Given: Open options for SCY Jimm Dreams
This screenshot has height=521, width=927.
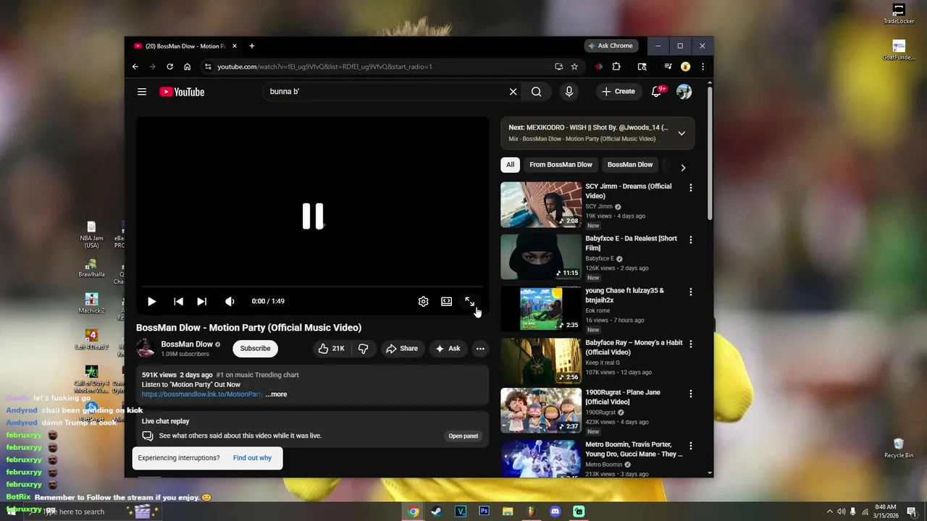Looking at the screenshot, I should click(690, 187).
